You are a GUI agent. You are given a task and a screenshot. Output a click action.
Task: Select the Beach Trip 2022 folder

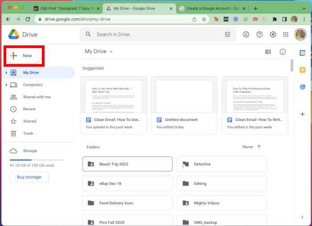tap(127, 164)
